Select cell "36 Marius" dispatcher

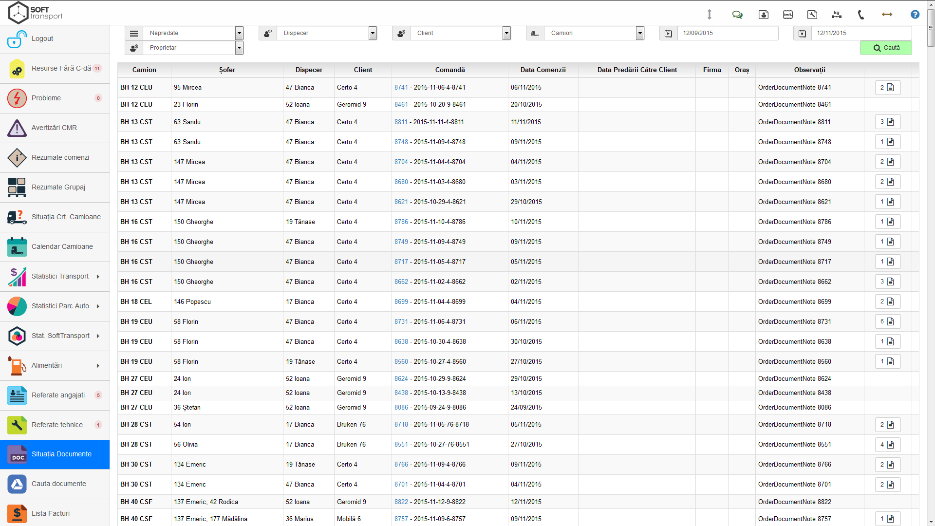(309, 519)
